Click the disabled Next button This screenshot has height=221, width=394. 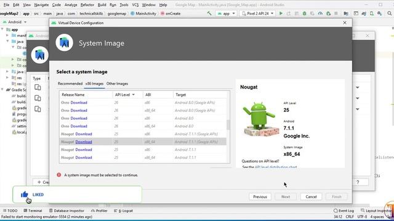pos(286,196)
